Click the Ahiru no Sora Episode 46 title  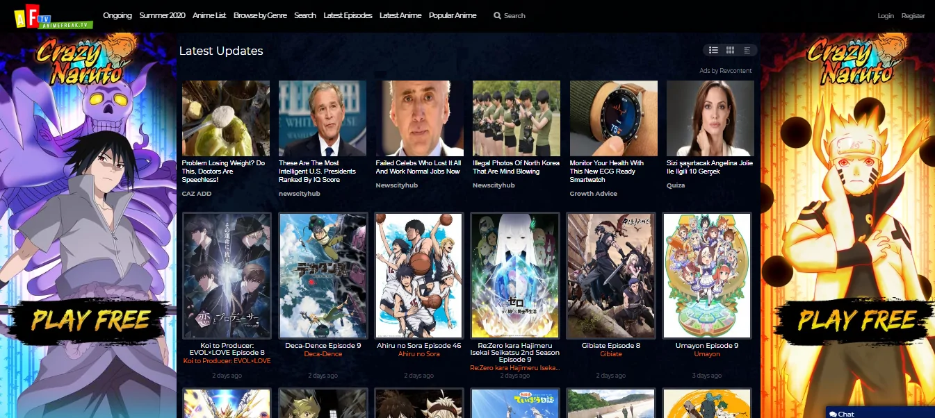point(418,346)
